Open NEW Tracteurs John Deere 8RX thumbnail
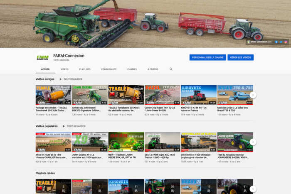Viewport: 291px width, 194px height. point(126,142)
